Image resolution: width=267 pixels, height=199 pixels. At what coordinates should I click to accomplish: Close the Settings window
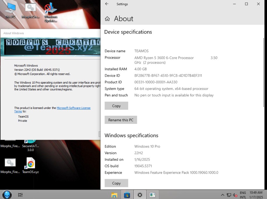[x=258, y=4]
